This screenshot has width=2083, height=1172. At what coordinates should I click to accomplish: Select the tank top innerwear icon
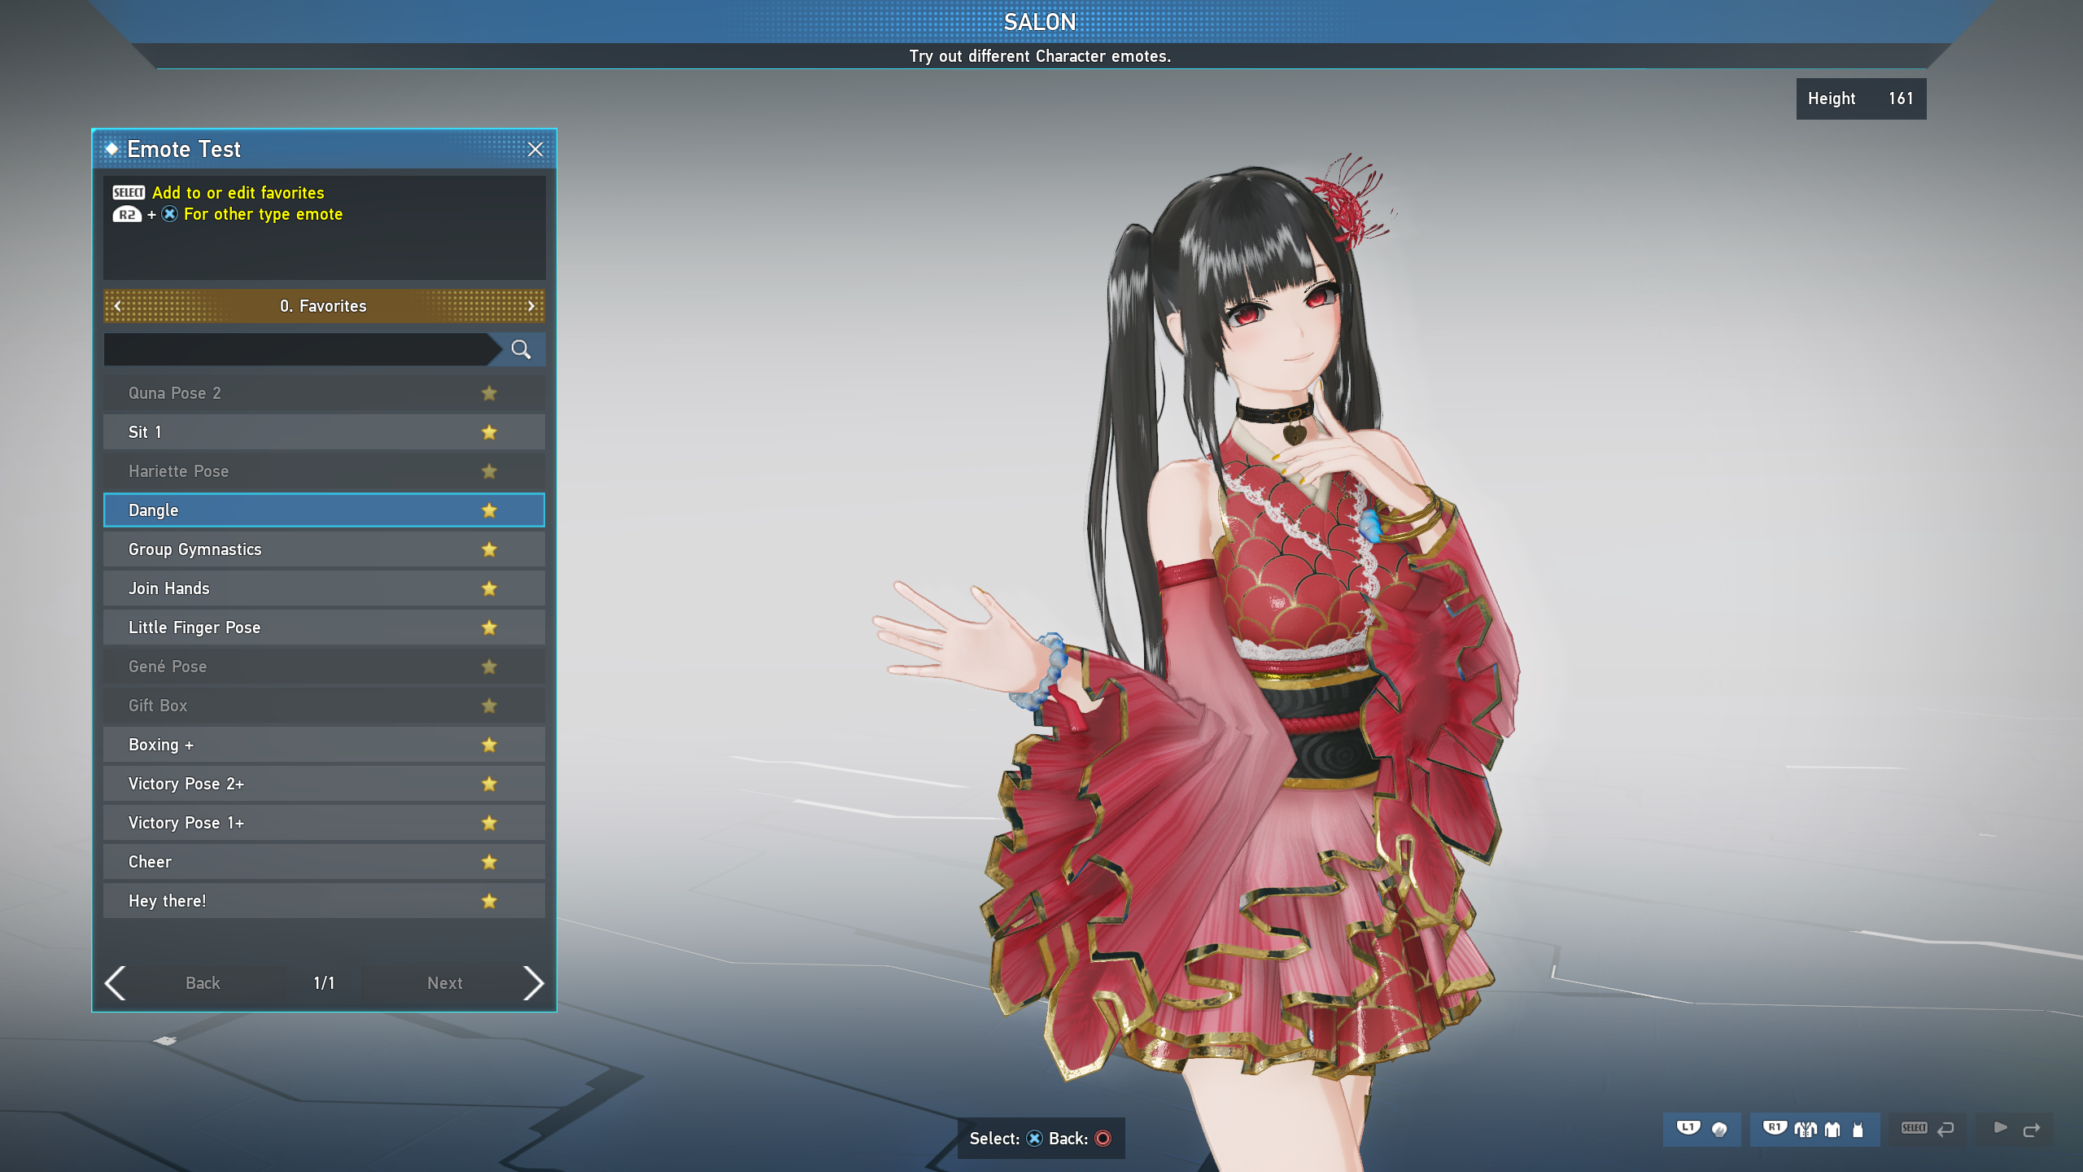[x=1858, y=1130]
